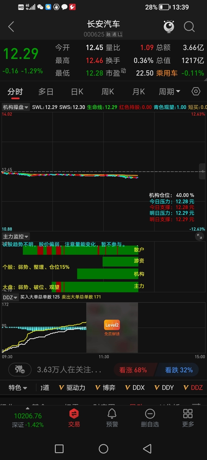Image resolution: width=207 pixels, height=460 pixels.
Task: Select the DDX indicator
Action: 135,388
